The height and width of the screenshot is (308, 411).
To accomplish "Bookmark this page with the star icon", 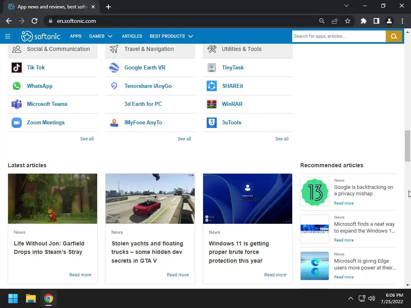I will pos(348,21).
